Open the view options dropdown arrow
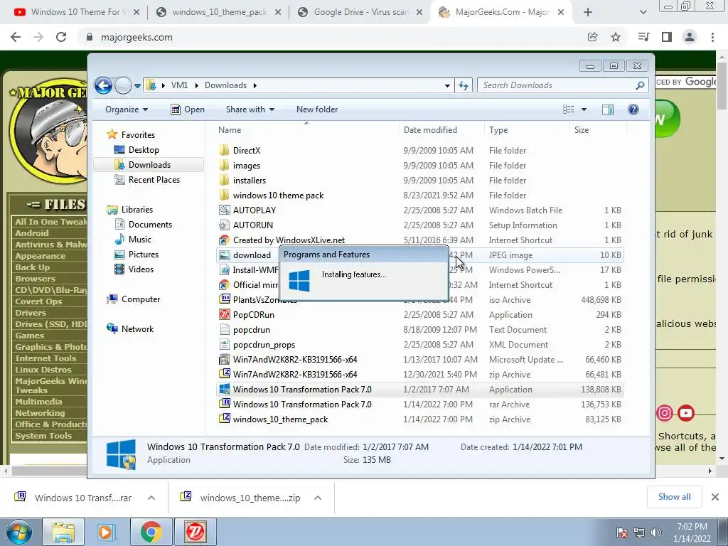The height and width of the screenshot is (546, 728). (584, 109)
